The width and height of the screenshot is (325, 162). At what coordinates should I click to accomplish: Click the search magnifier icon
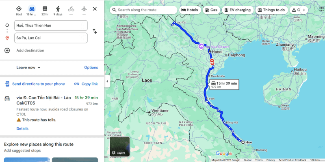(114, 10)
